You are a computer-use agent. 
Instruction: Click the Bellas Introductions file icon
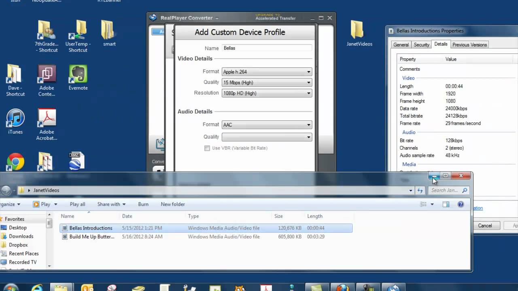point(65,228)
